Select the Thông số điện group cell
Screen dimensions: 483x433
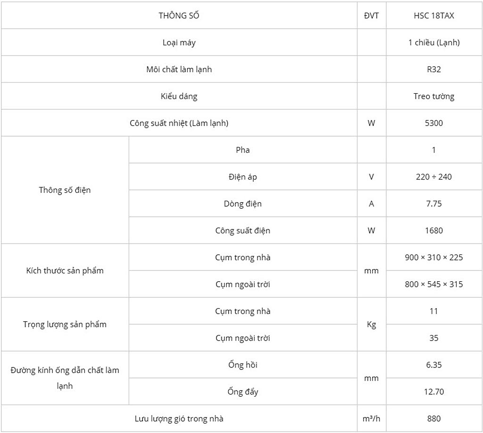point(65,190)
